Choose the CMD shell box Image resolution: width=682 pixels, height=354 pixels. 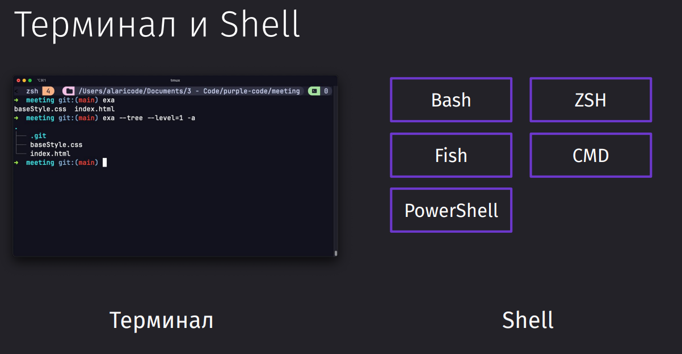coord(591,155)
